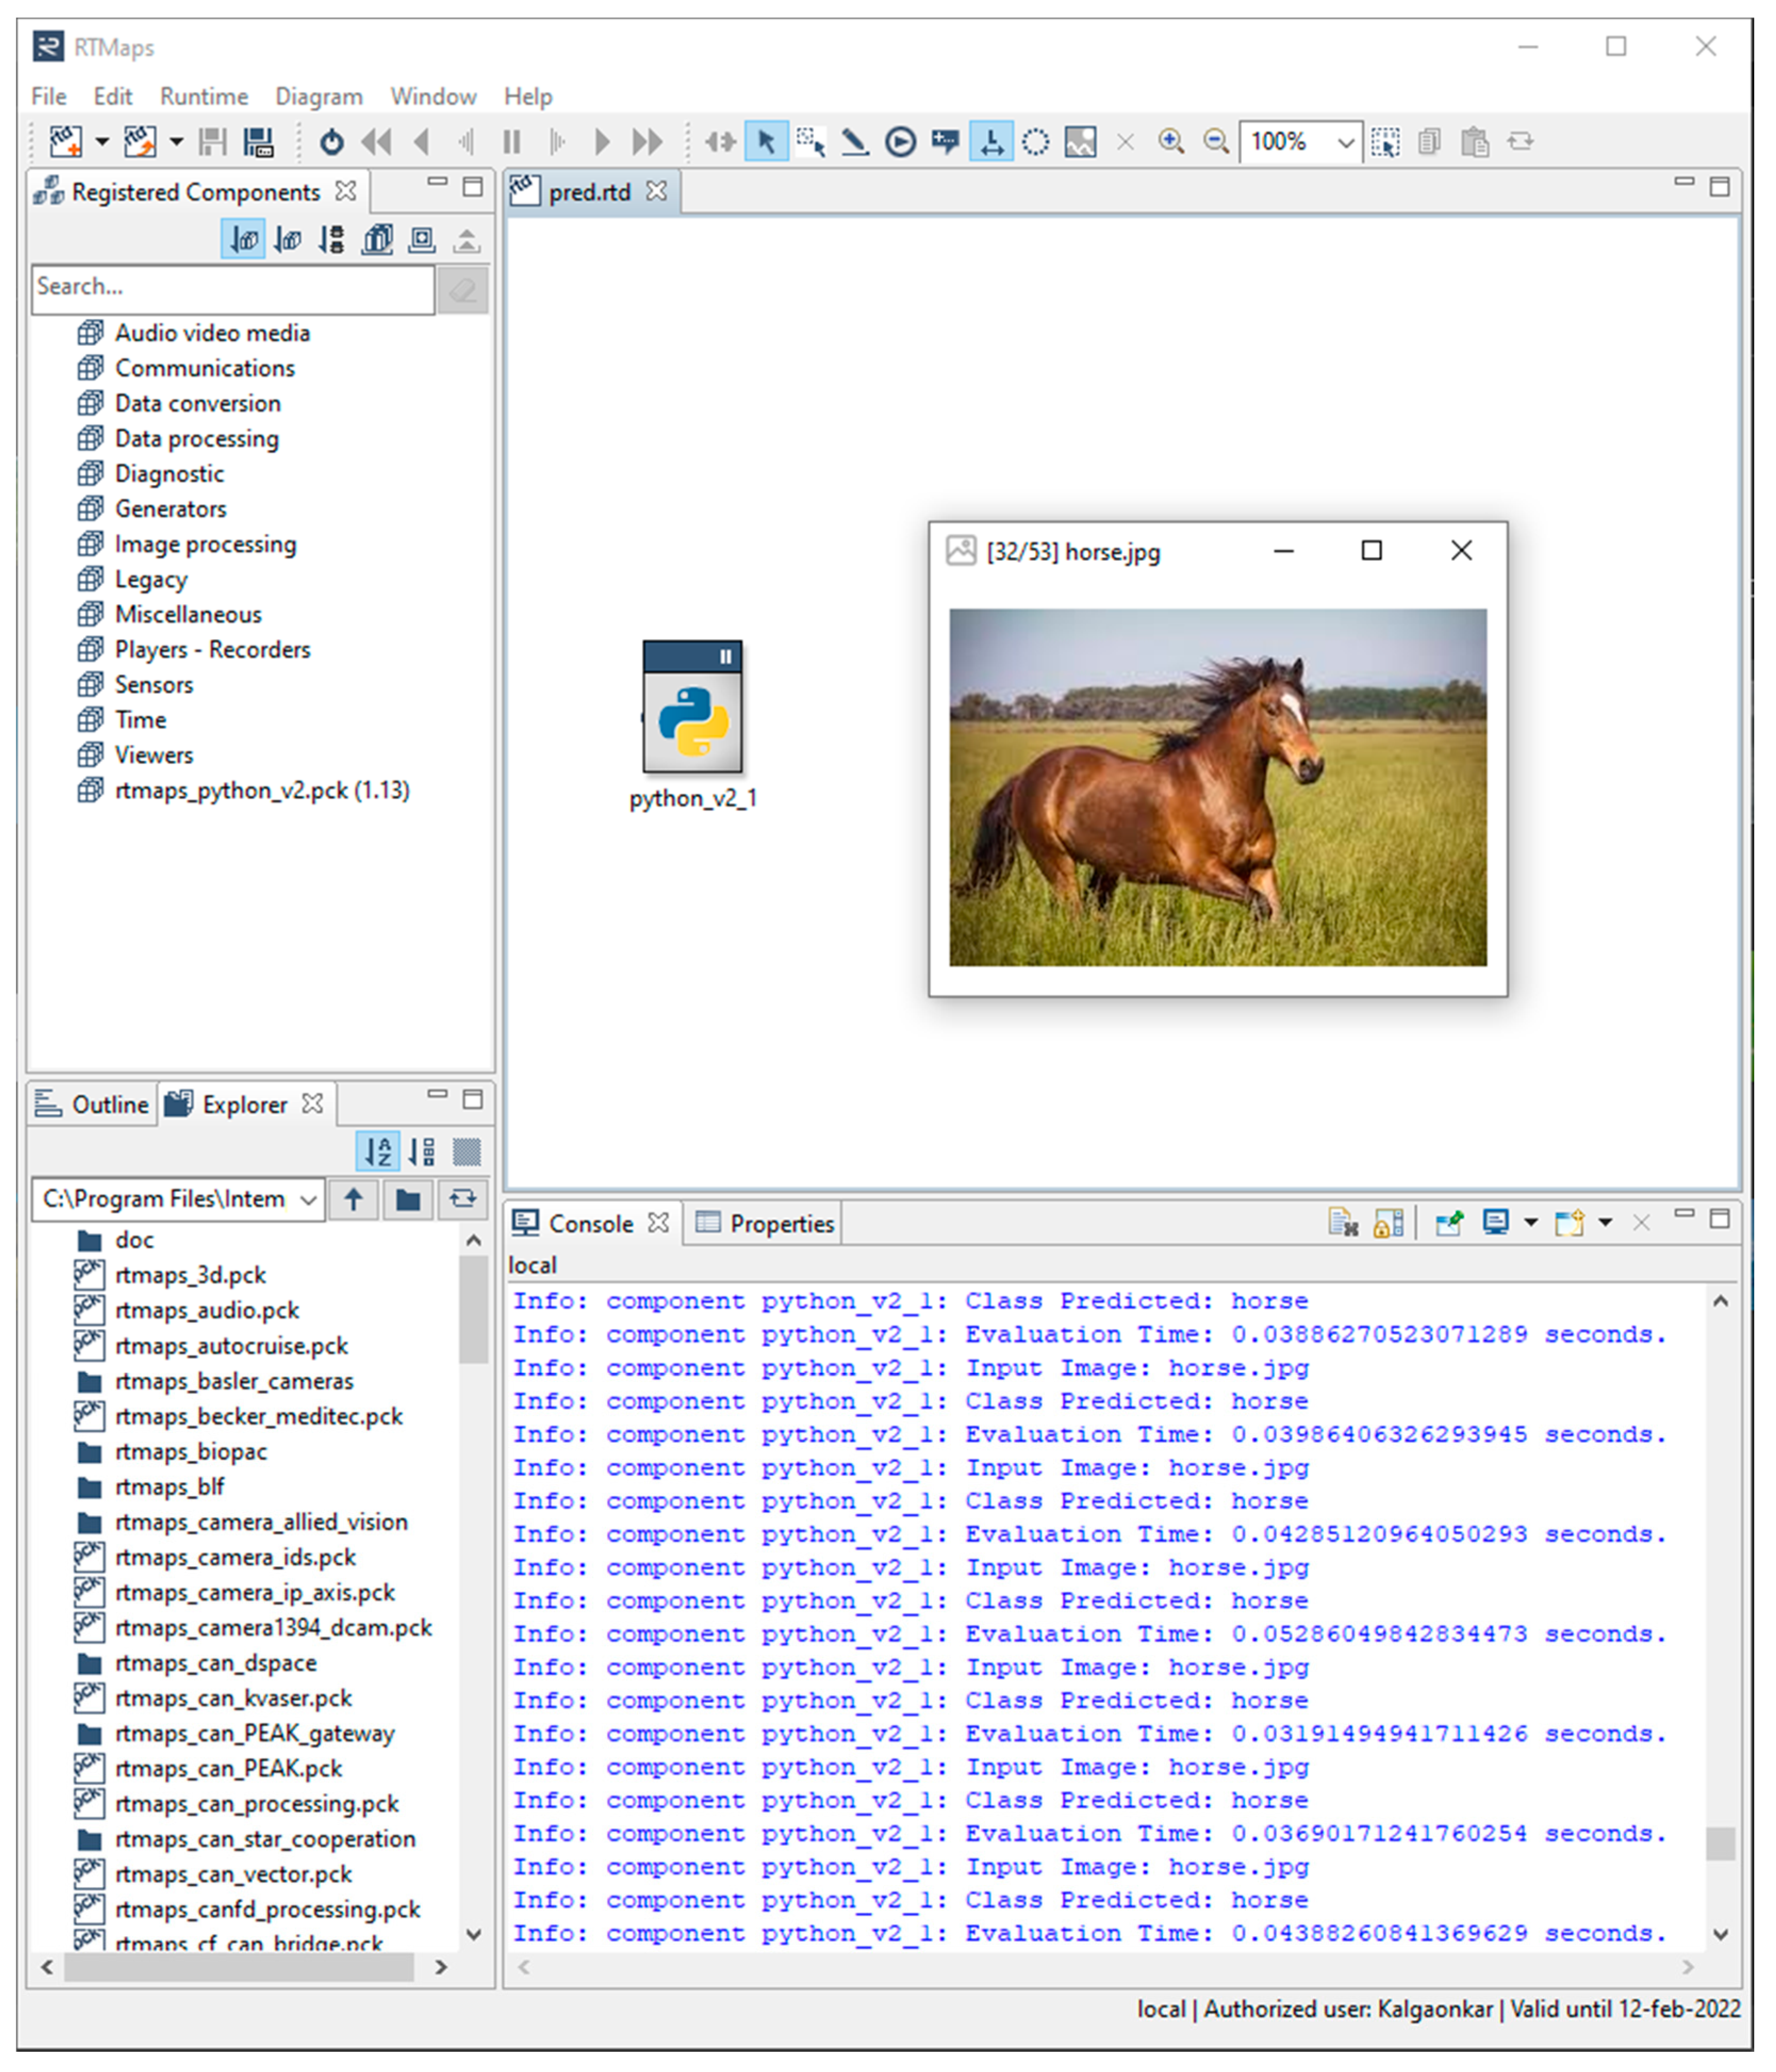Click the Search components input field
1776x2072 pixels.
click(232, 288)
